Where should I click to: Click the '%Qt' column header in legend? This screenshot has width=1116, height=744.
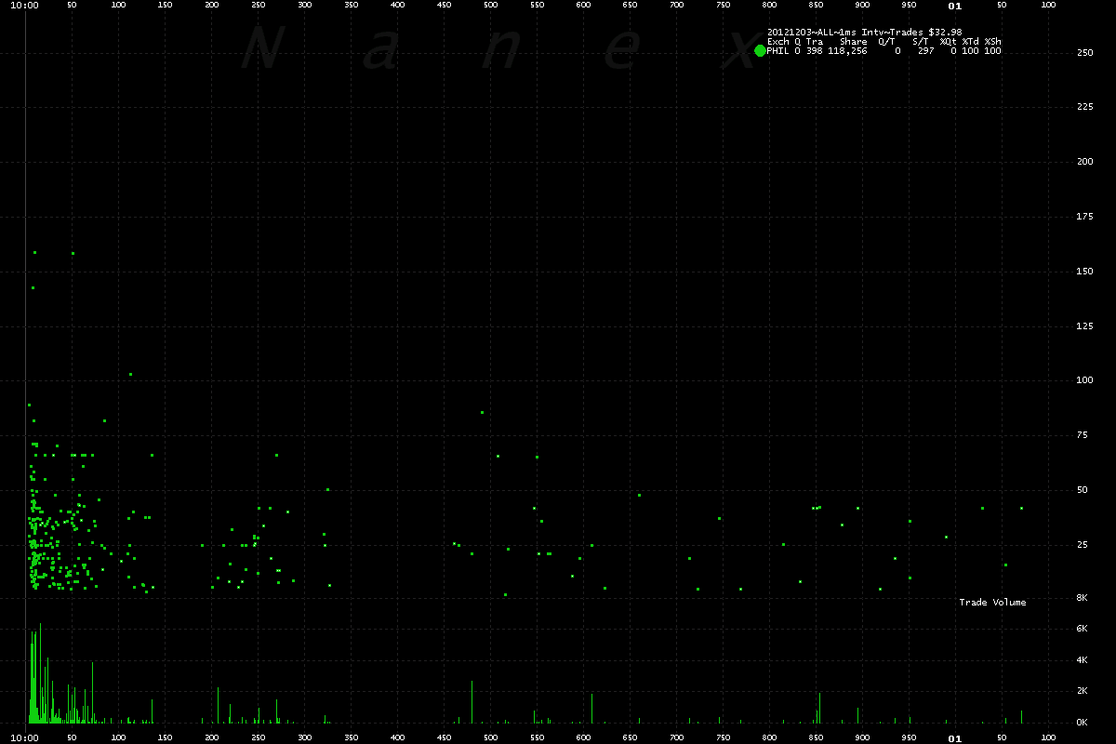tap(949, 42)
